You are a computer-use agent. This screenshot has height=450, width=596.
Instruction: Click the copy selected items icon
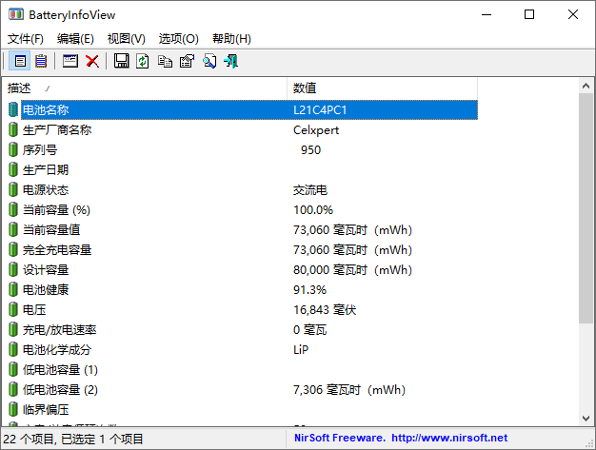pos(165,61)
